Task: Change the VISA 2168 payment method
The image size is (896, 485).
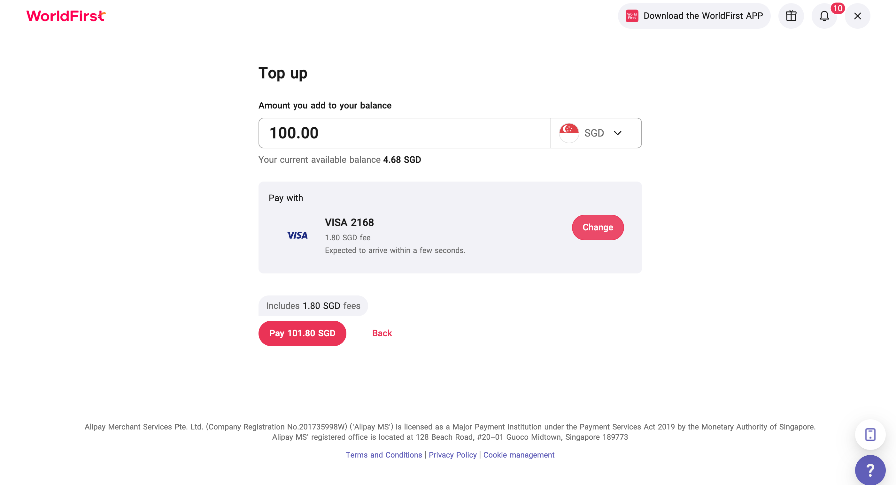Action: tap(598, 227)
